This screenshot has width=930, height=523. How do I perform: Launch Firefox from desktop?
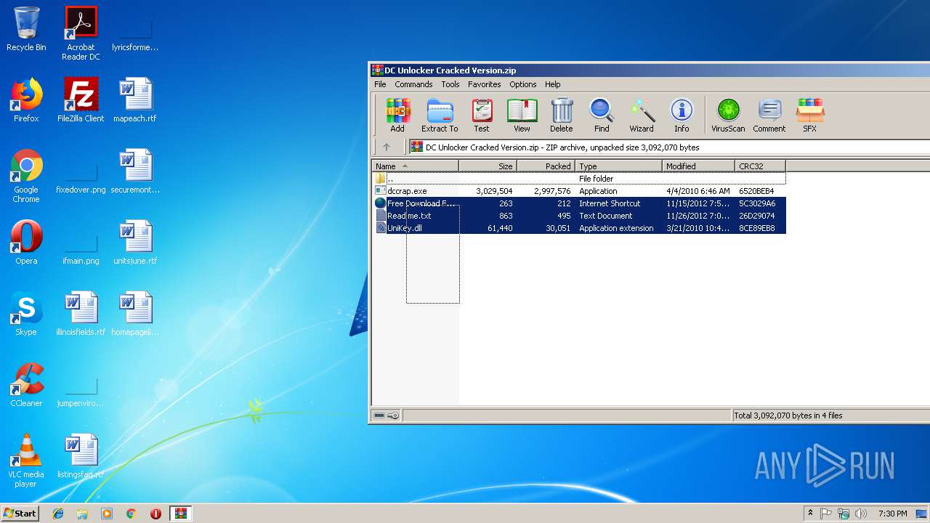pyautogui.click(x=26, y=100)
